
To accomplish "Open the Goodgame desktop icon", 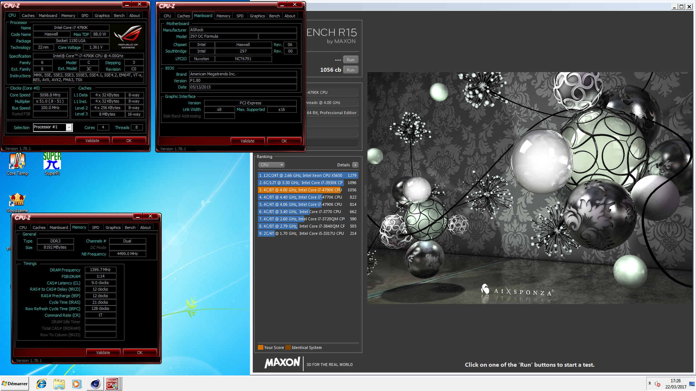I will (17, 203).
